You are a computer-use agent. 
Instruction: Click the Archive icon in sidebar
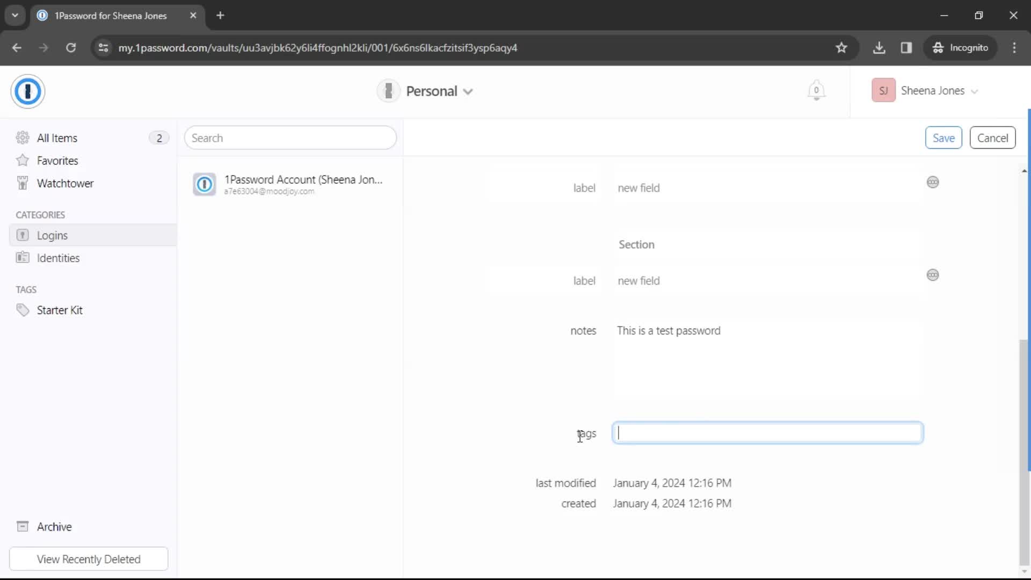pos(23,526)
